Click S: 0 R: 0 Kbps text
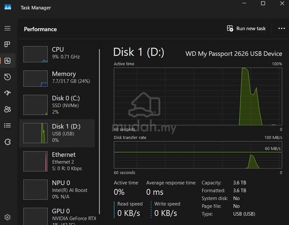 click(67, 168)
